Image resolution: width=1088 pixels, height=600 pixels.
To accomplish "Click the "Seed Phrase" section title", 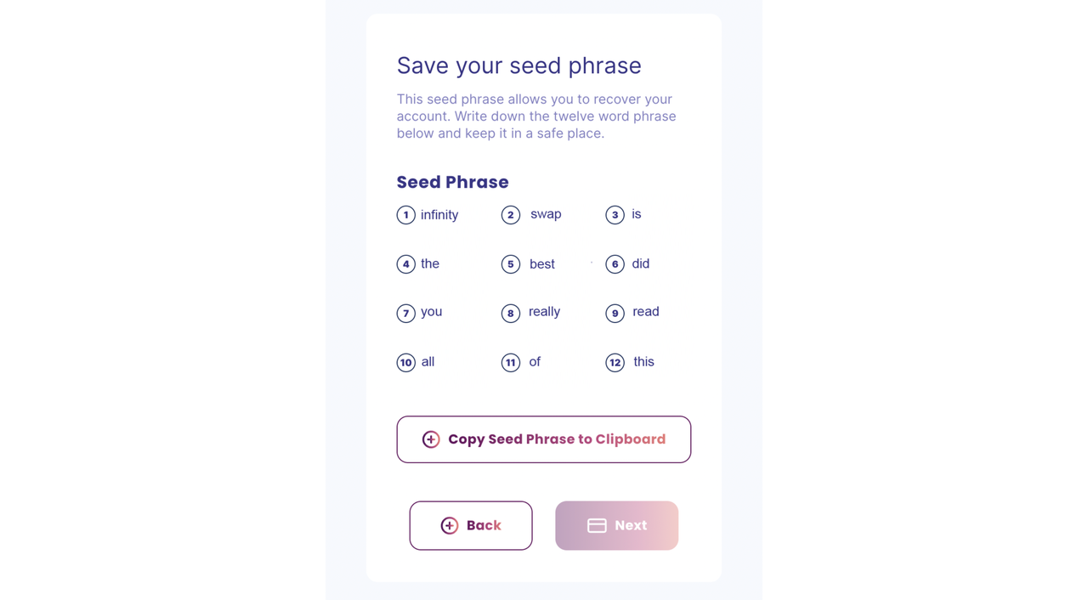I will coord(453,182).
